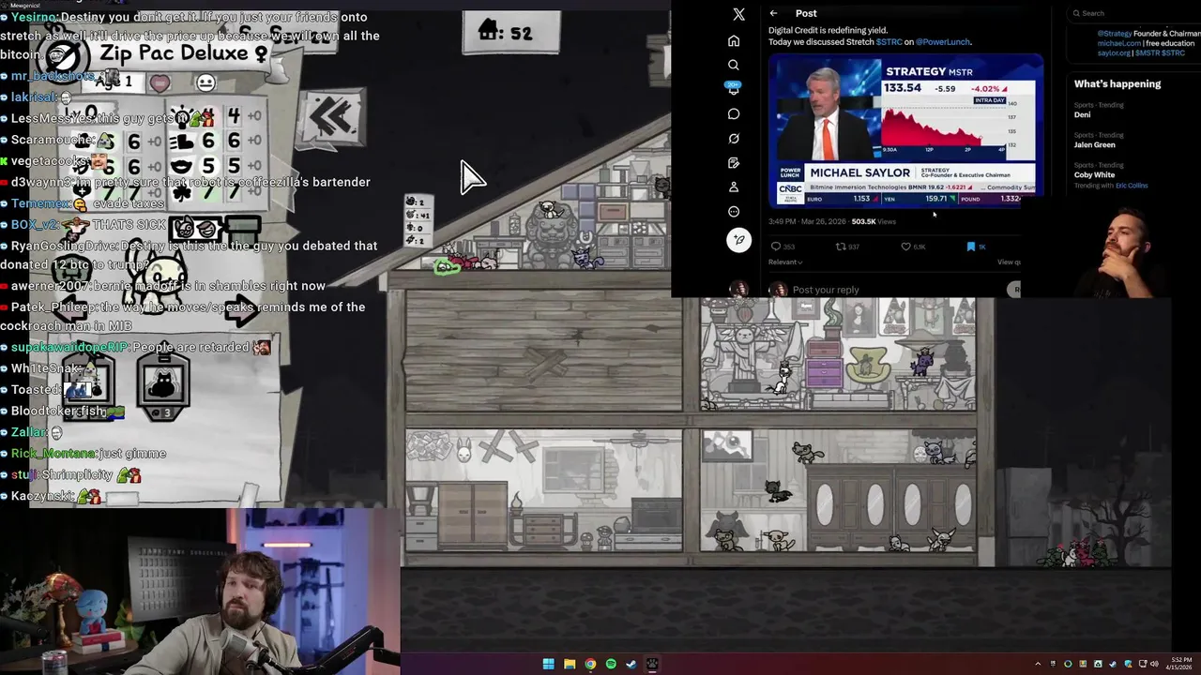Click the stone lion statue in the attic

551,233
